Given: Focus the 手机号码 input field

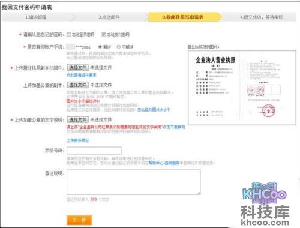Looking at the screenshot, I should coord(94,151).
